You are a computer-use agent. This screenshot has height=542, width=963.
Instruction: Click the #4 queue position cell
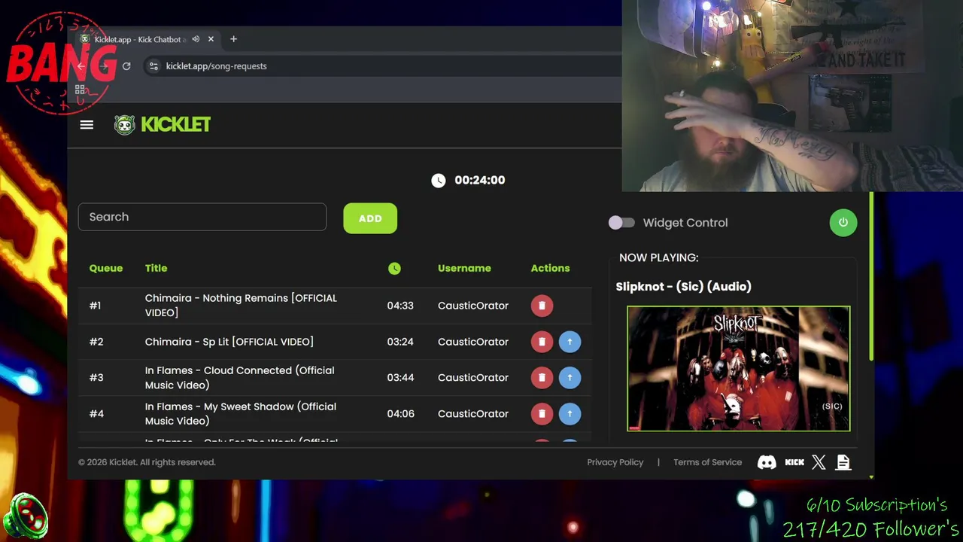click(96, 414)
